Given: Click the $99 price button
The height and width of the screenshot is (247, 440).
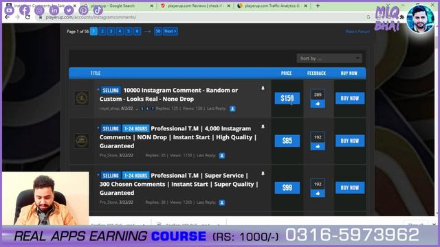Looking at the screenshot, I should (x=287, y=187).
